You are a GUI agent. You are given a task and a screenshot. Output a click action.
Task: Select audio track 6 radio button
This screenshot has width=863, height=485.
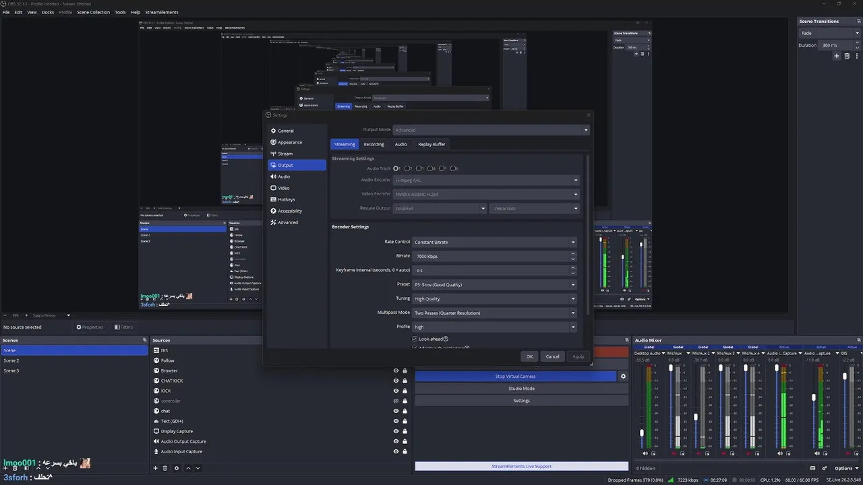[x=454, y=168]
